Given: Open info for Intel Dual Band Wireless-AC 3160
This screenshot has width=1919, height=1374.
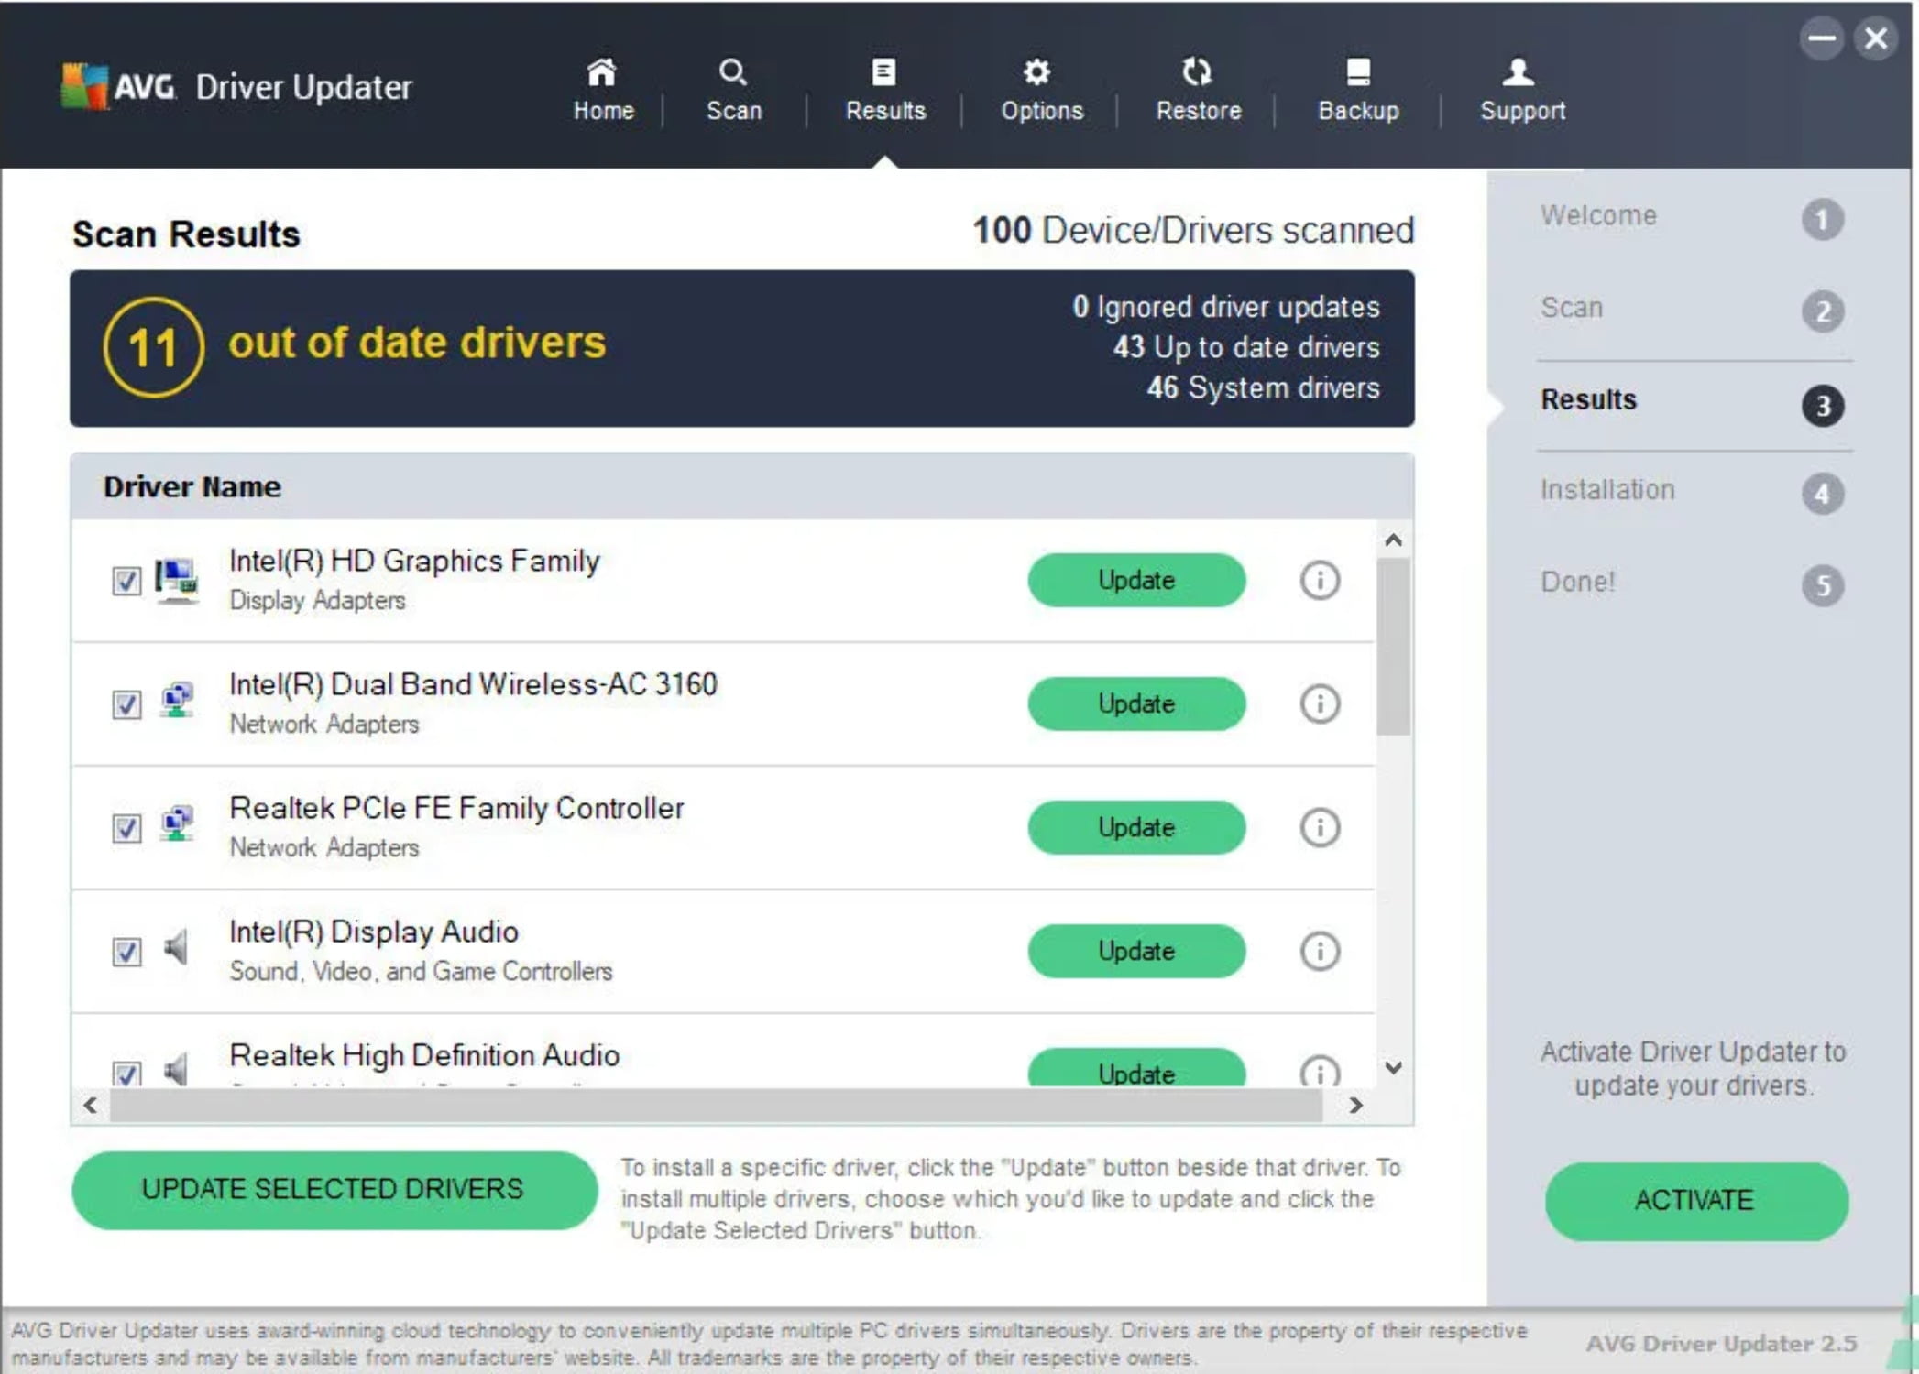Looking at the screenshot, I should click(x=1320, y=703).
